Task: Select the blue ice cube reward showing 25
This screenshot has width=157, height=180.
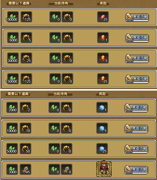Action: (x=102, y=148)
